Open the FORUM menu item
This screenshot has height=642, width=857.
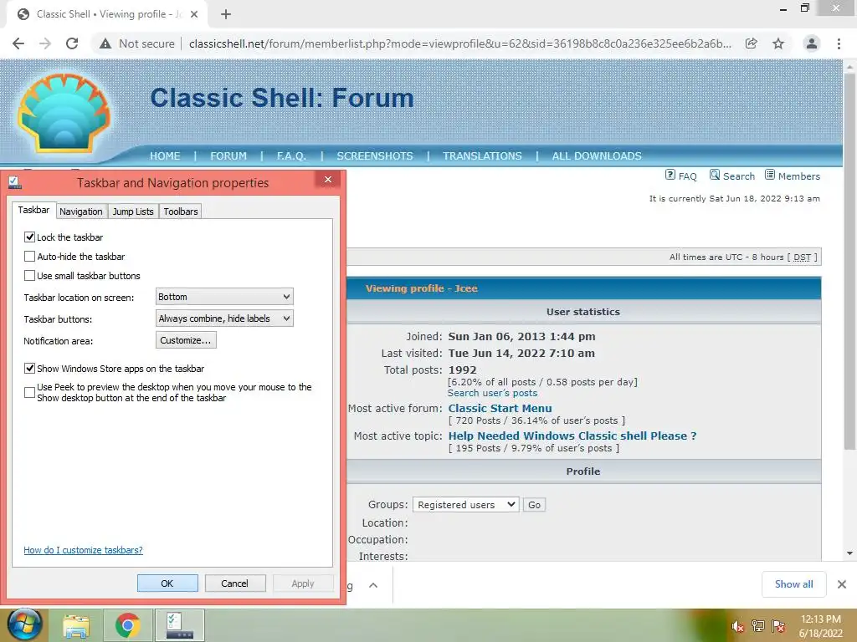pyautogui.click(x=228, y=155)
